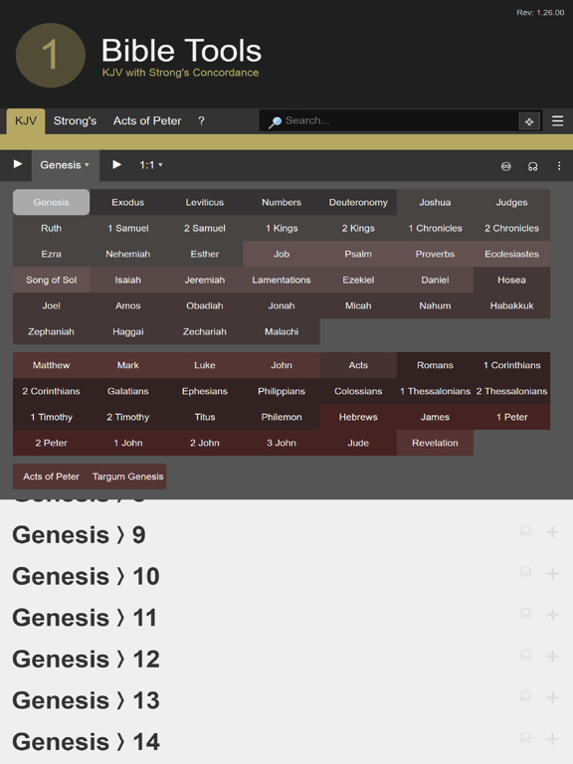573x764 pixels.
Task: Click headphones icon for Genesis 11
Action: (x=525, y=614)
